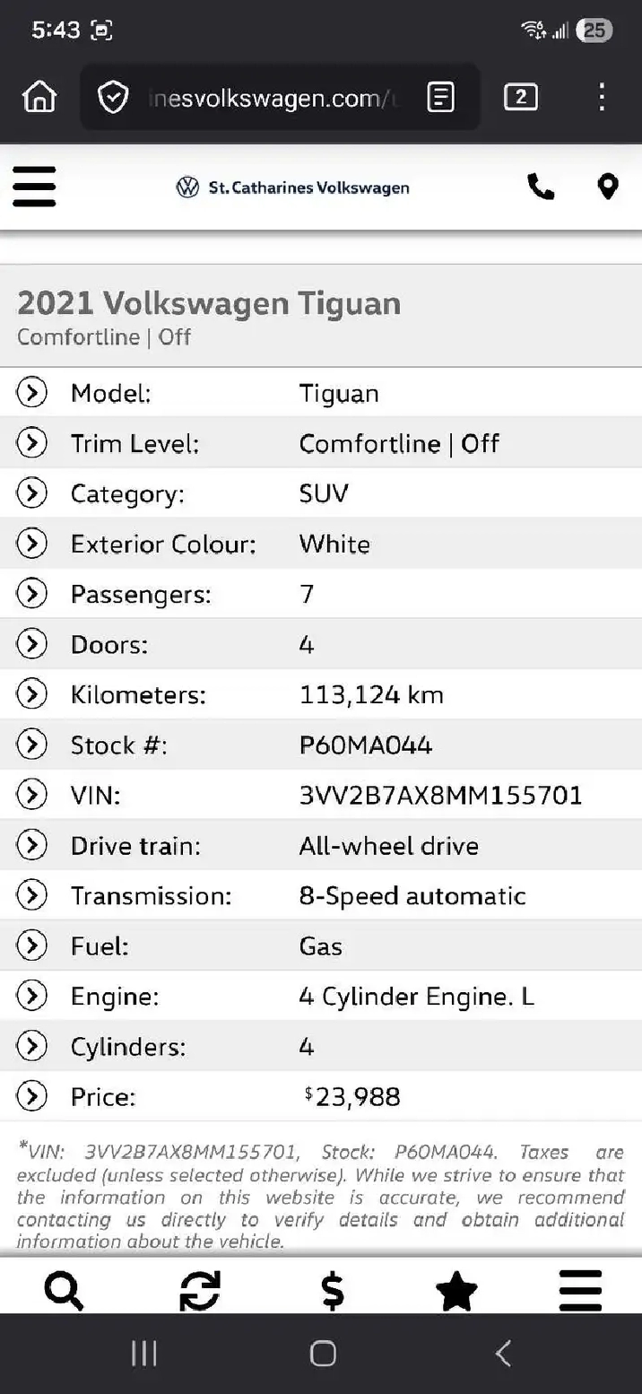Open the site hamburger menu at top
The height and width of the screenshot is (1394, 642).
[x=34, y=187]
